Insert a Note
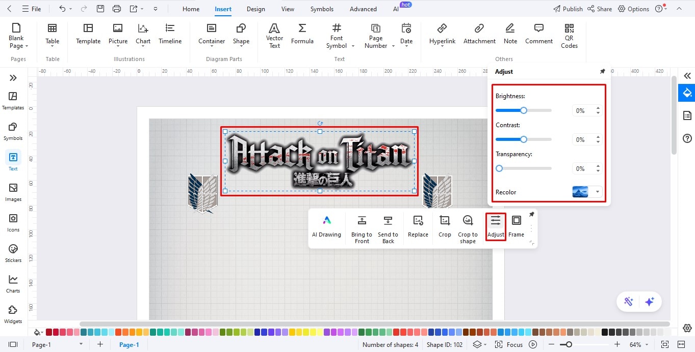This screenshot has width=695, height=352. pos(510,34)
